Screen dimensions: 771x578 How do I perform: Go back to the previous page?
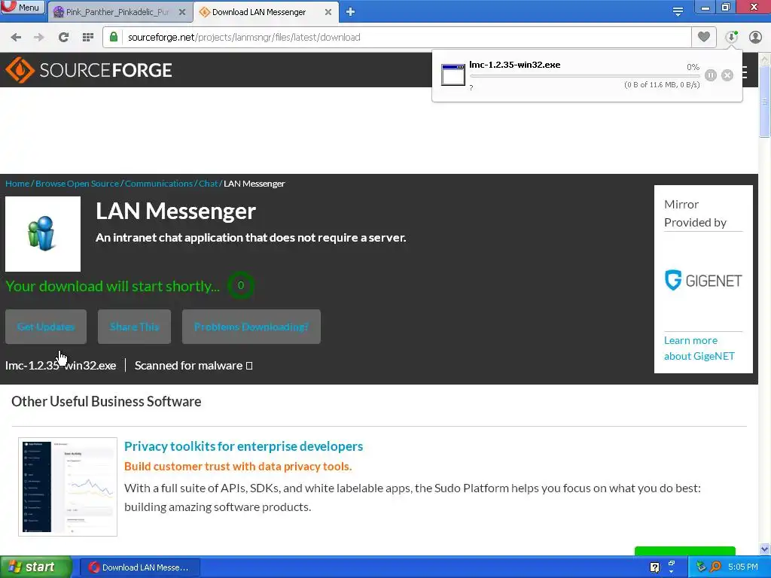pyautogui.click(x=16, y=38)
